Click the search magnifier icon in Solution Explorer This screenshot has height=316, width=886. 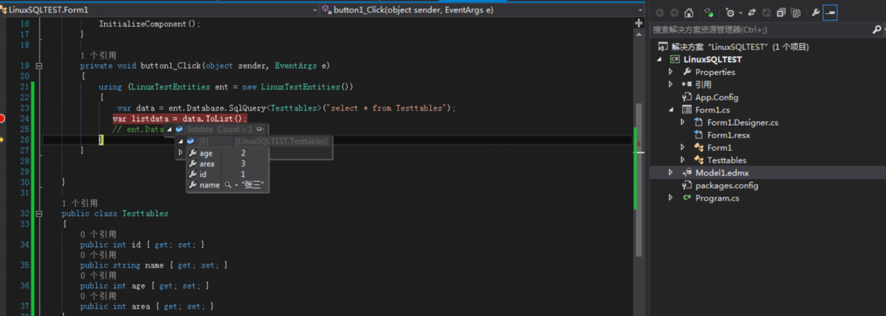pos(876,30)
